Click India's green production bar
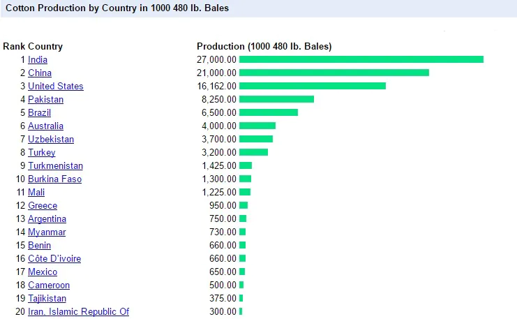This screenshot has height=319, width=517. click(x=361, y=59)
